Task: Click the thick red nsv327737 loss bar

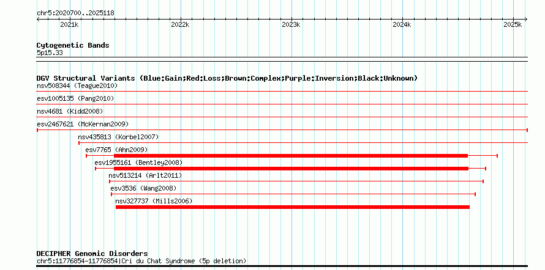Action: point(293,207)
